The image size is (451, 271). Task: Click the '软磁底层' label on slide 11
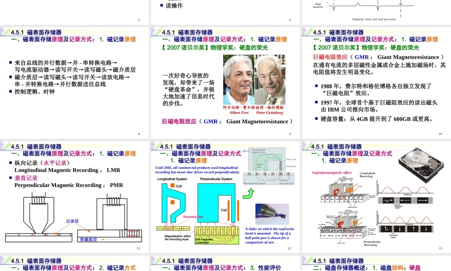(x=88, y=239)
